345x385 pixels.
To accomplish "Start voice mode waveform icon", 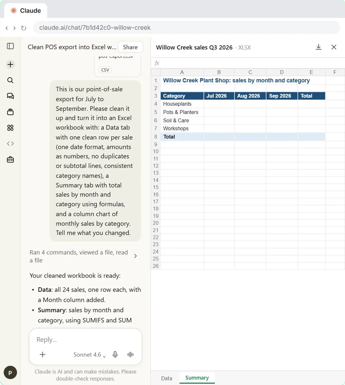I will (131, 355).
